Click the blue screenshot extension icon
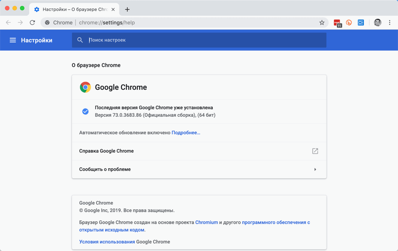 point(361,22)
